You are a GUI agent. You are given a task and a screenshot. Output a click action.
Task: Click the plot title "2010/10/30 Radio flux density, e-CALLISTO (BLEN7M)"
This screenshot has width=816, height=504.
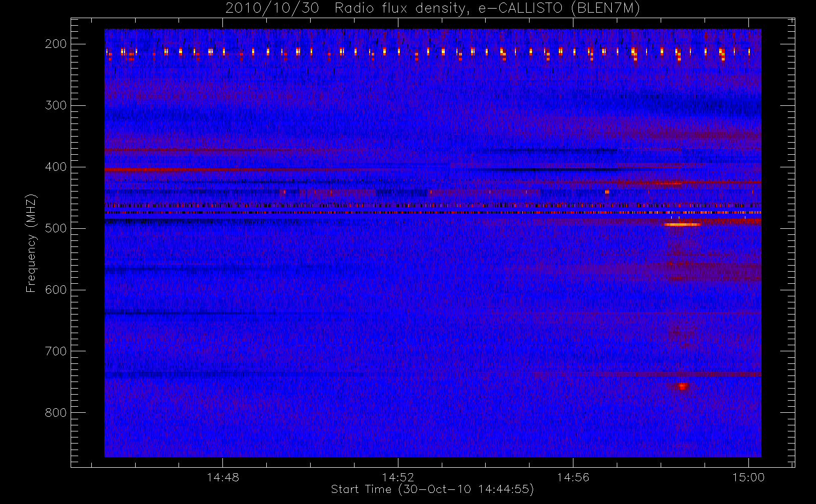432,9
